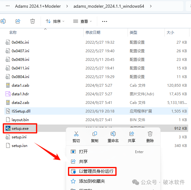This screenshot has width=191, height=190.
Task: Select the 0x0411.ini file
Action: tap(96, 68)
